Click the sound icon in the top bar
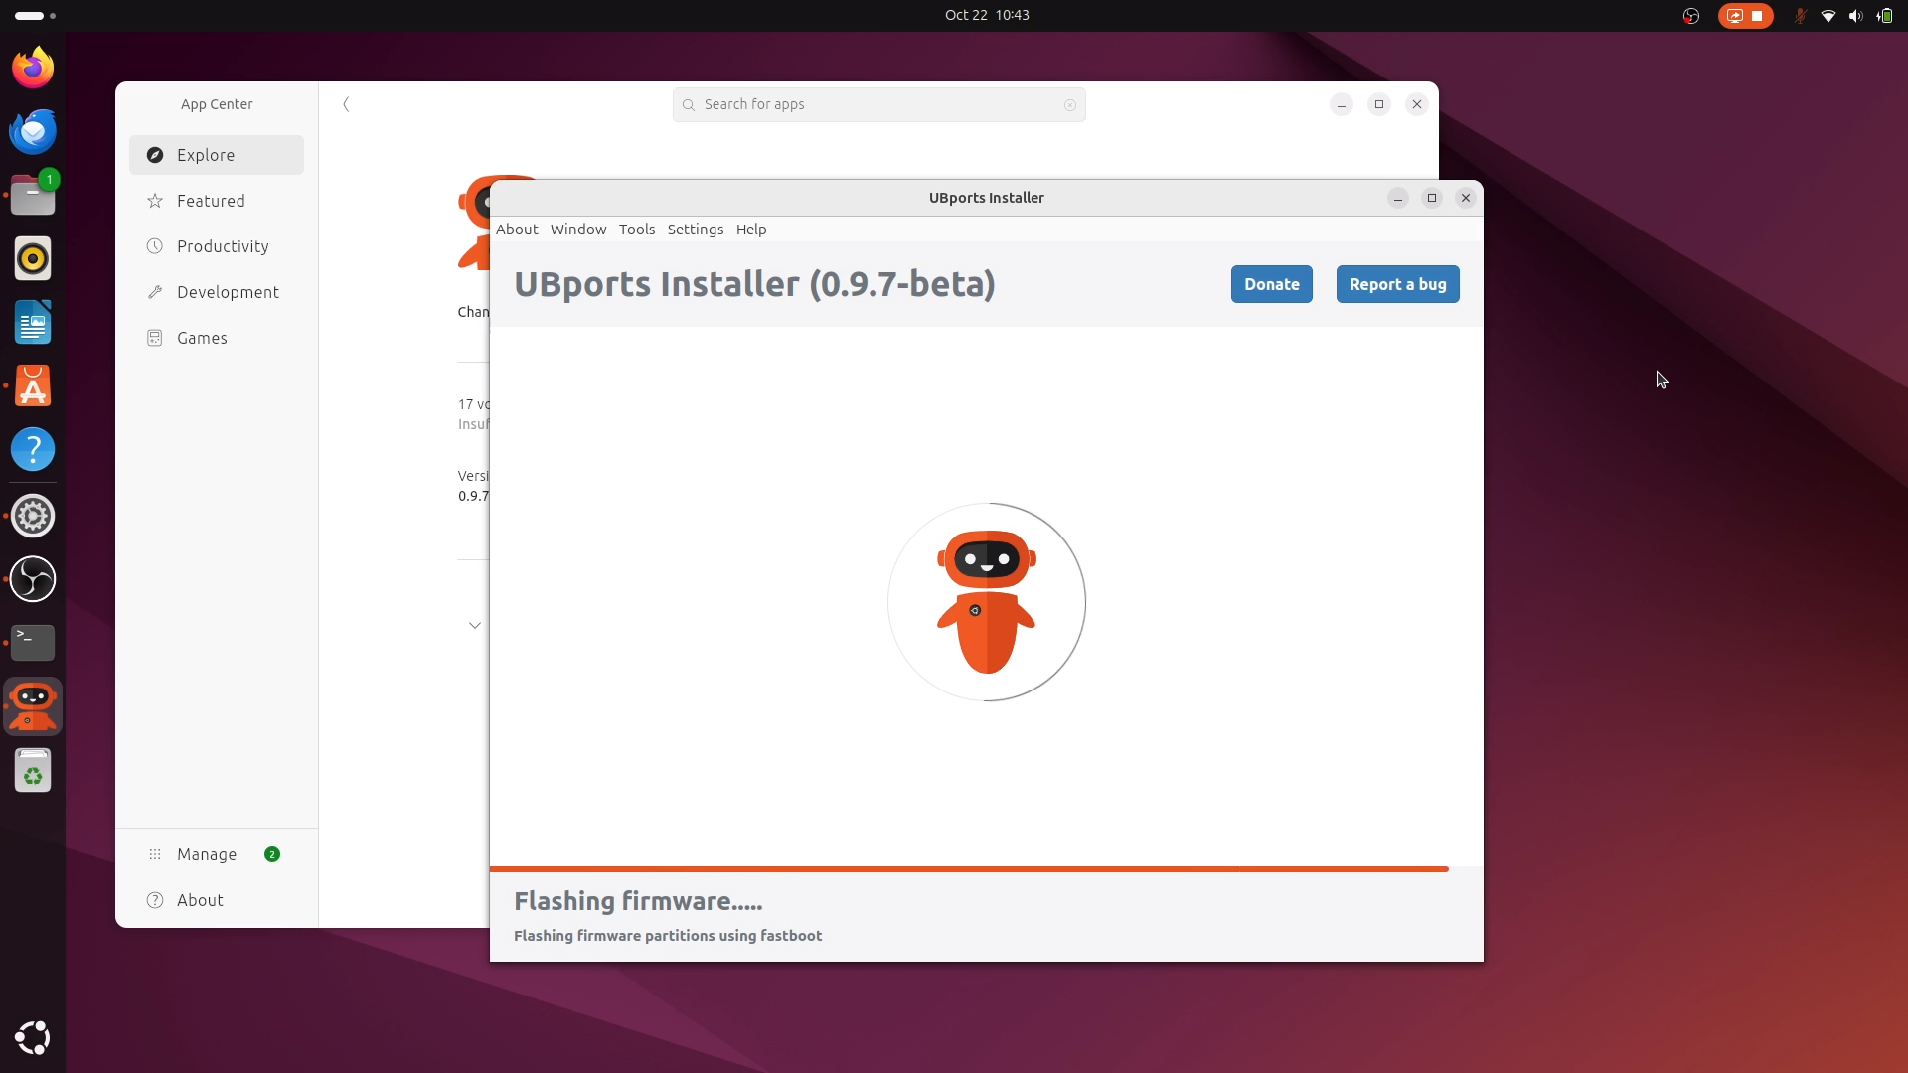Screen dimensions: 1908x1073 1854,16
